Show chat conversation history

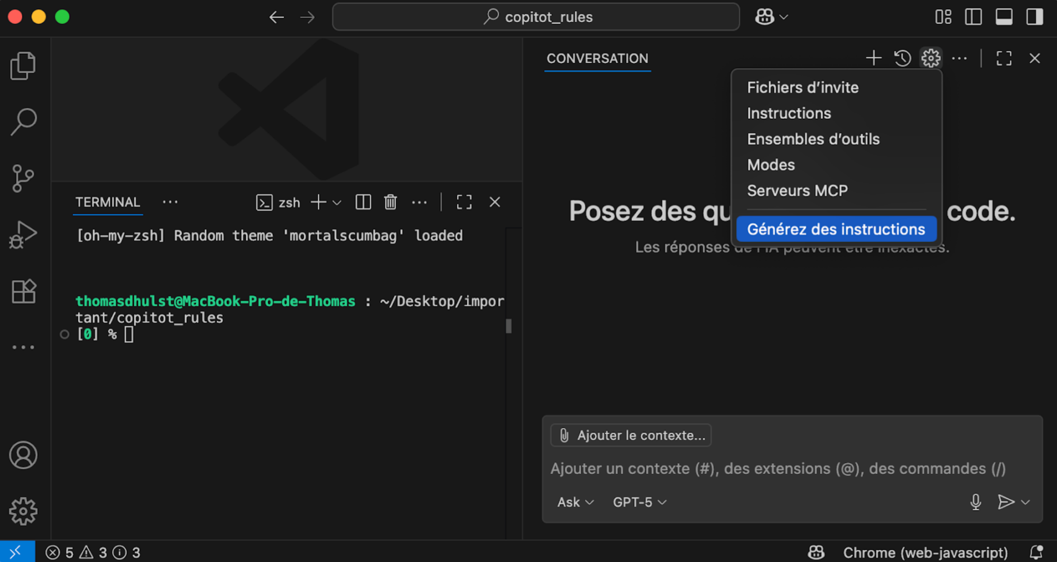tap(903, 58)
